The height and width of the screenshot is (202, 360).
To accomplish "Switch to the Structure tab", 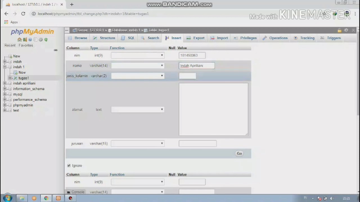I will tap(104, 38).
